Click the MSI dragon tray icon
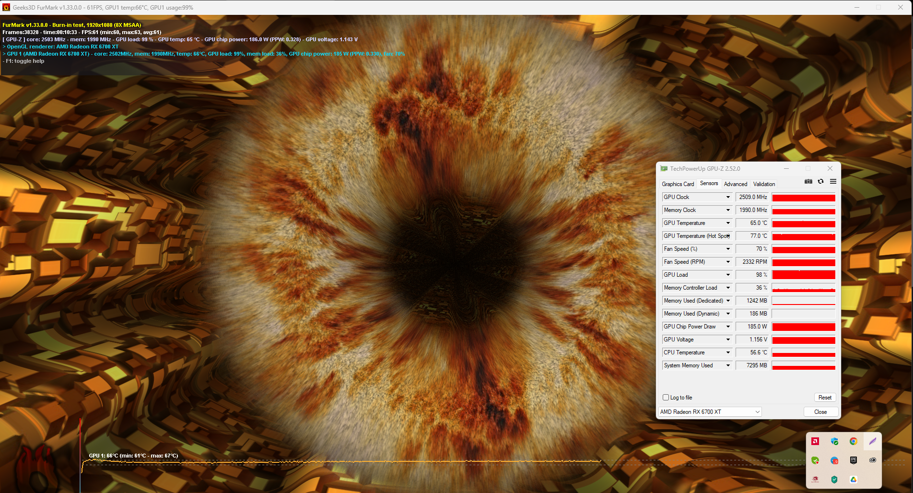Screen dimensions: 913x493 (x=815, y=480)
